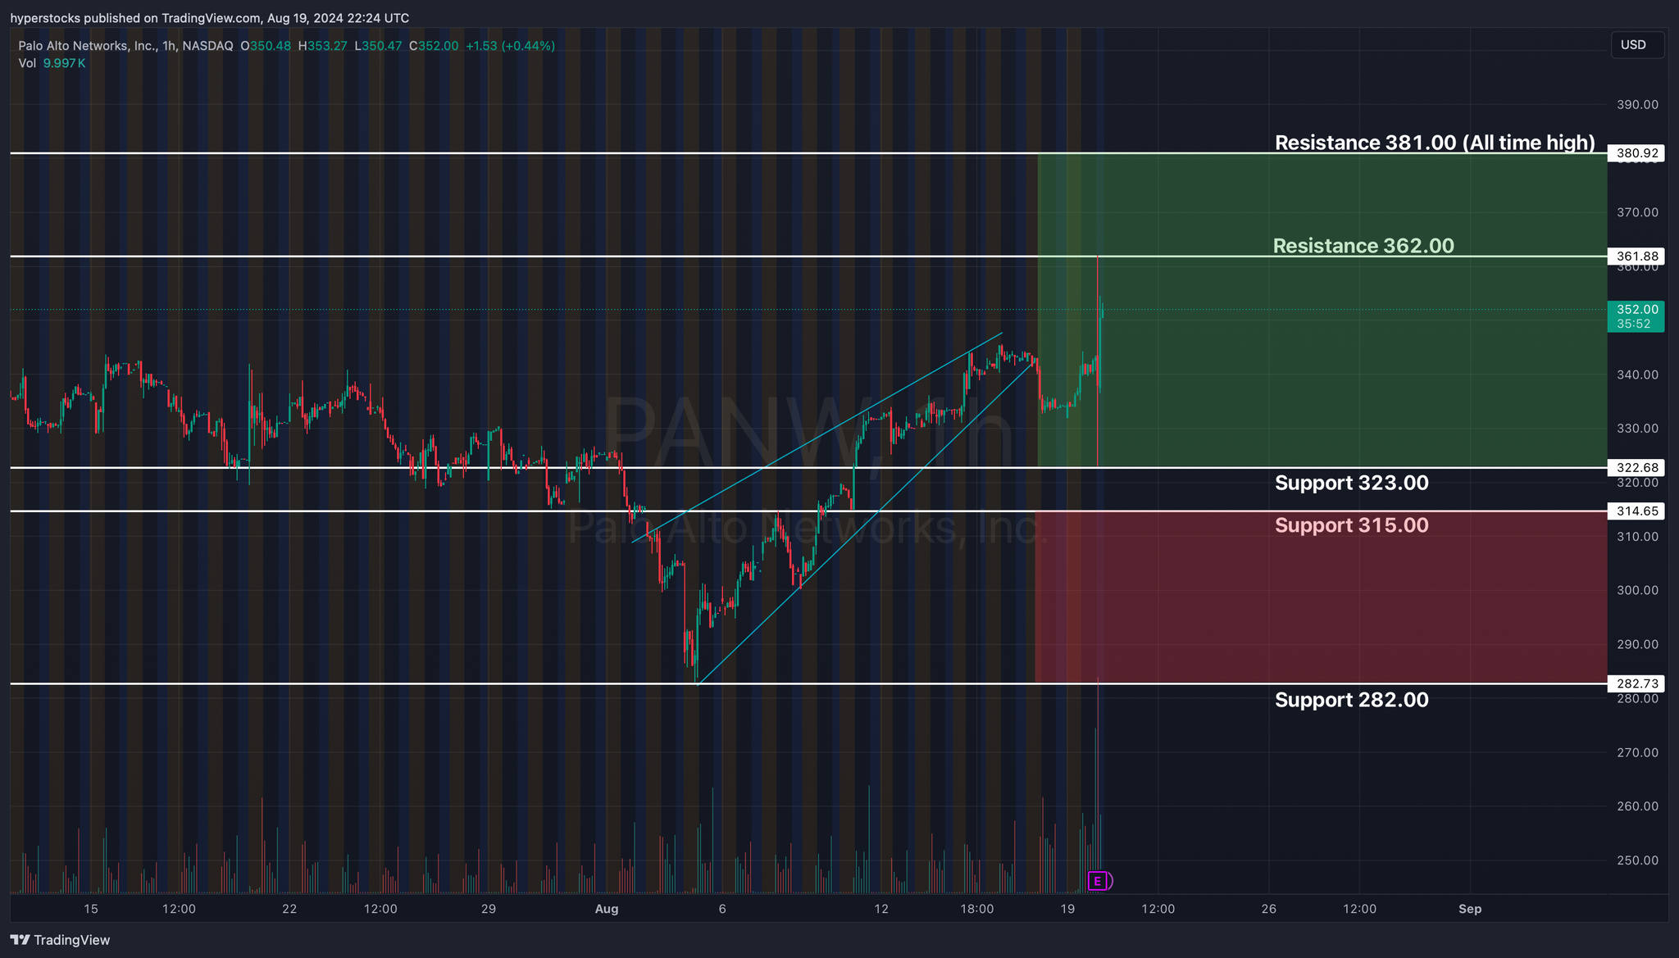Select the Support 323.00 text label
This screenshot has width=1679, height=958.
coord(1351,483)
